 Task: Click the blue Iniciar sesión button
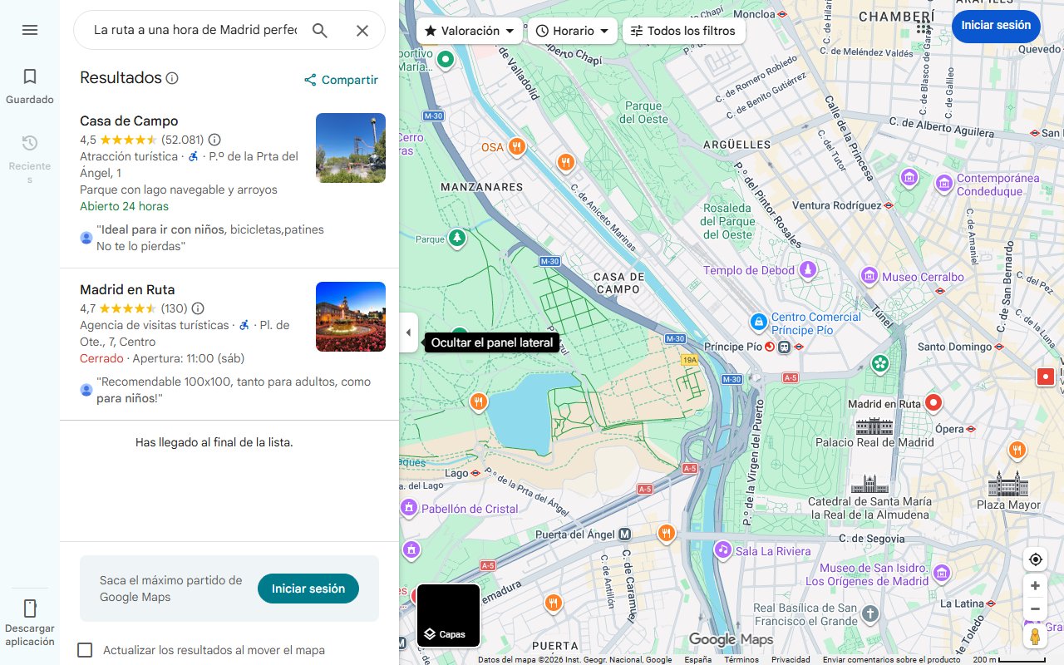[996, 26]
